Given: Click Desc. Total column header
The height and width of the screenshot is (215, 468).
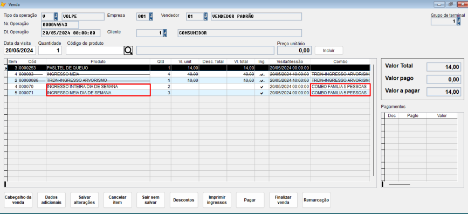Looking at the screenshot, I should (x=213, y=61).
